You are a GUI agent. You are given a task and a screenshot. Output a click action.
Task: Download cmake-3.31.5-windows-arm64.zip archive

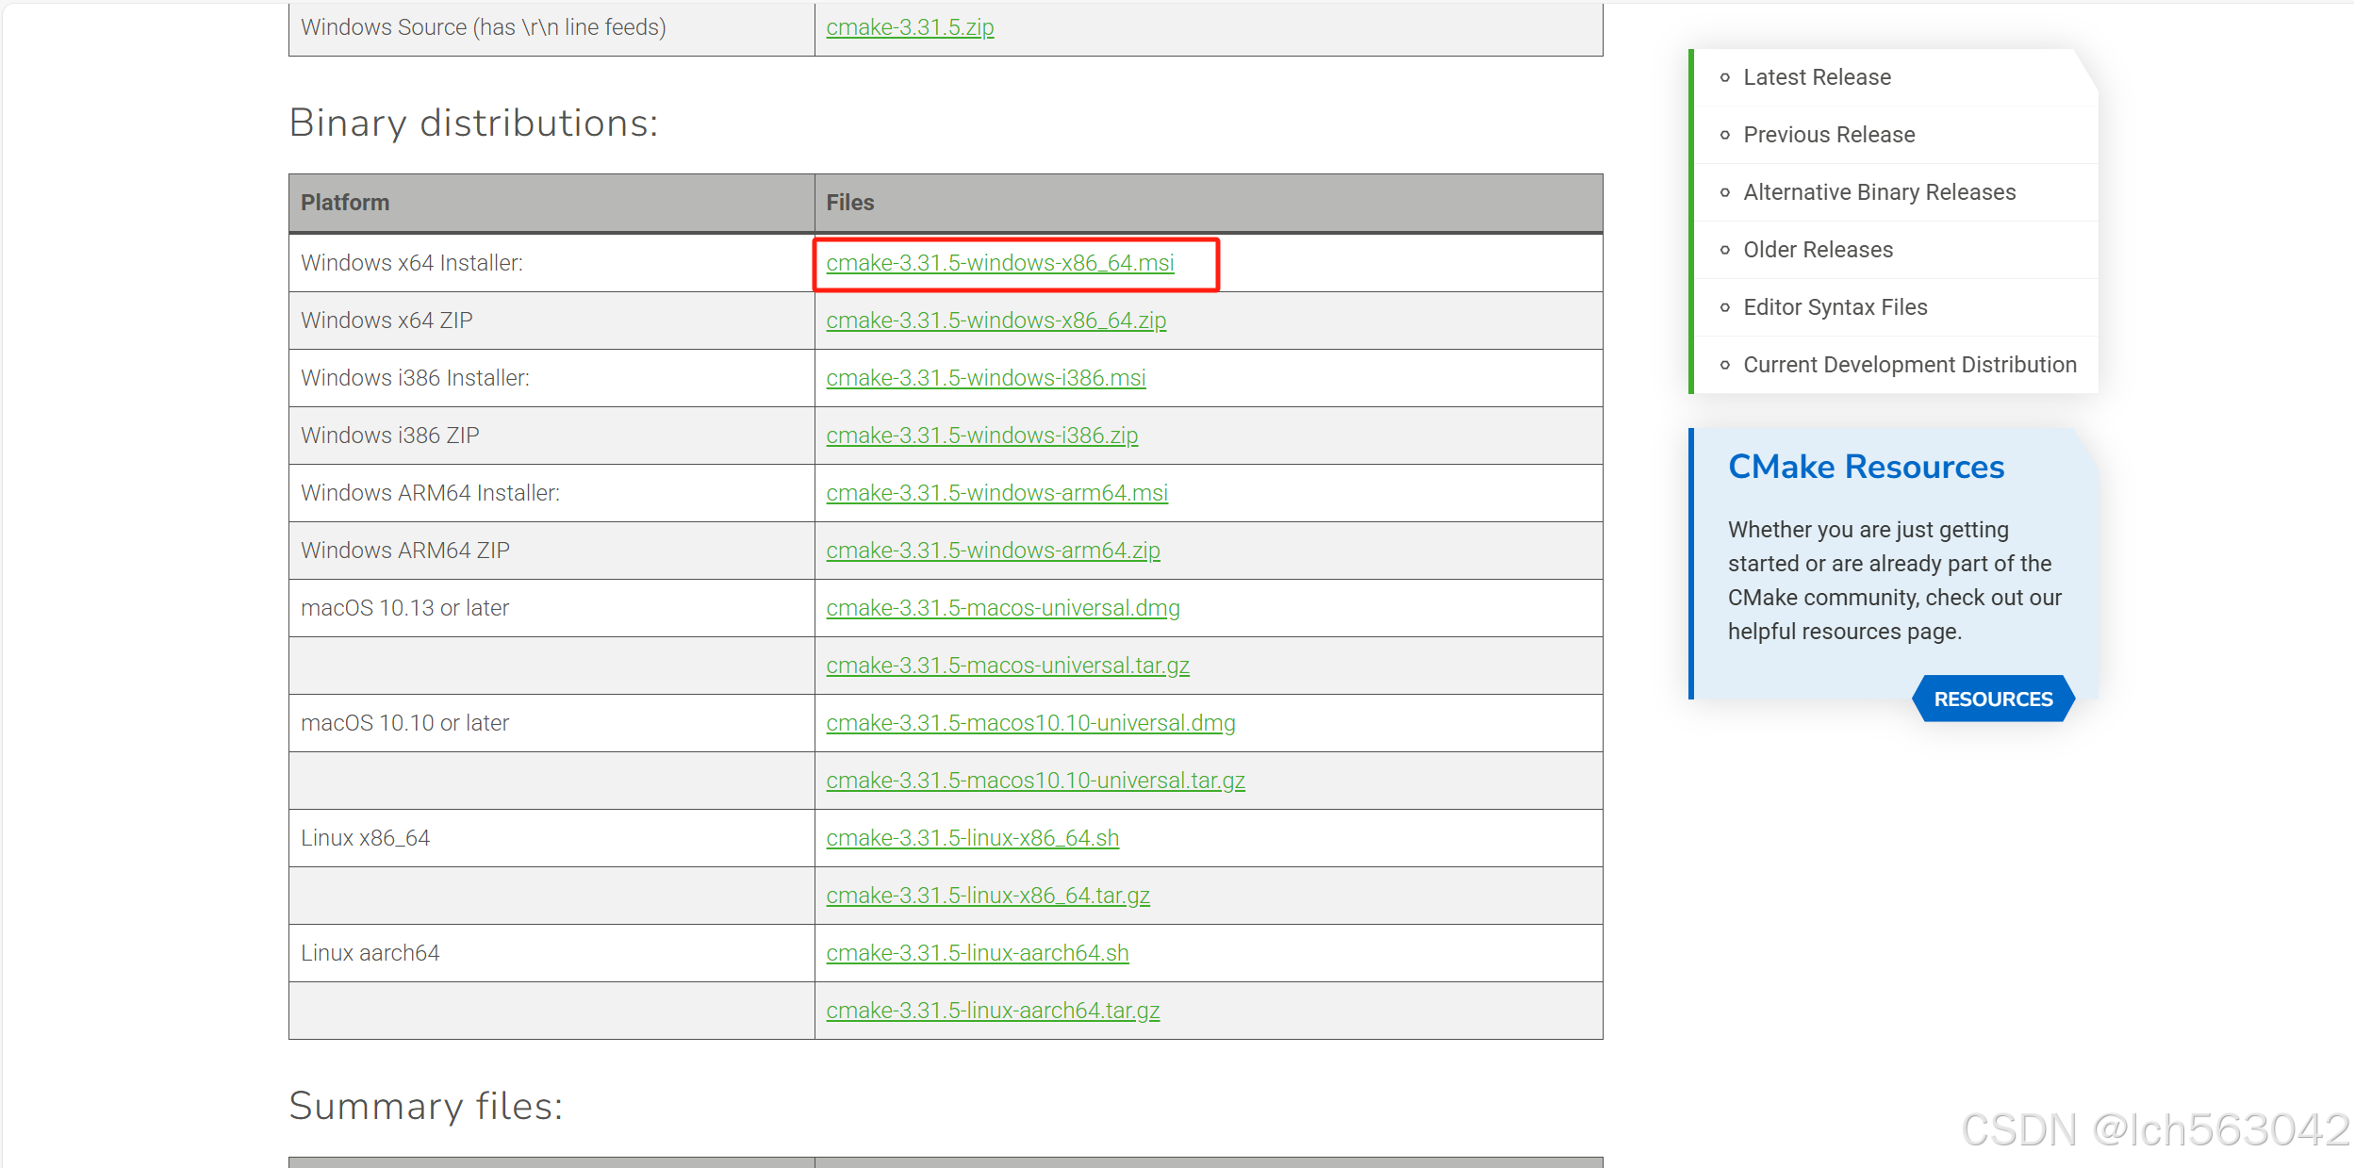pyautogui.click(x=993, y=551)
